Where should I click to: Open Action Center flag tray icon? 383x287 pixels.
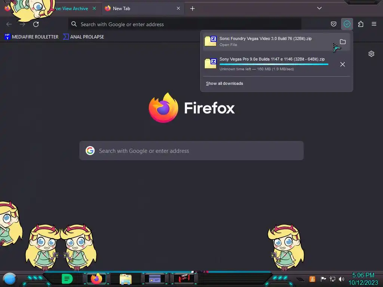[323, 279]
